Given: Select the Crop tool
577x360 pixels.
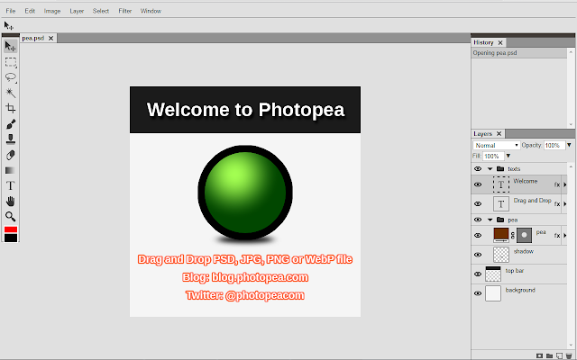Looking at the screenshot, I should [10, 108].
